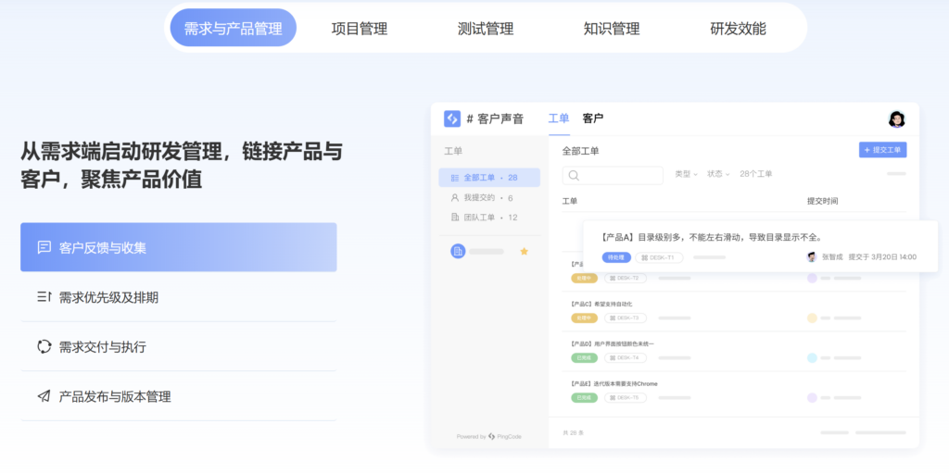Image resolution: width=949 pixels, height=474 pixels.
Task: Select 团队工单 in the sidebar
Action: point(489,217)
